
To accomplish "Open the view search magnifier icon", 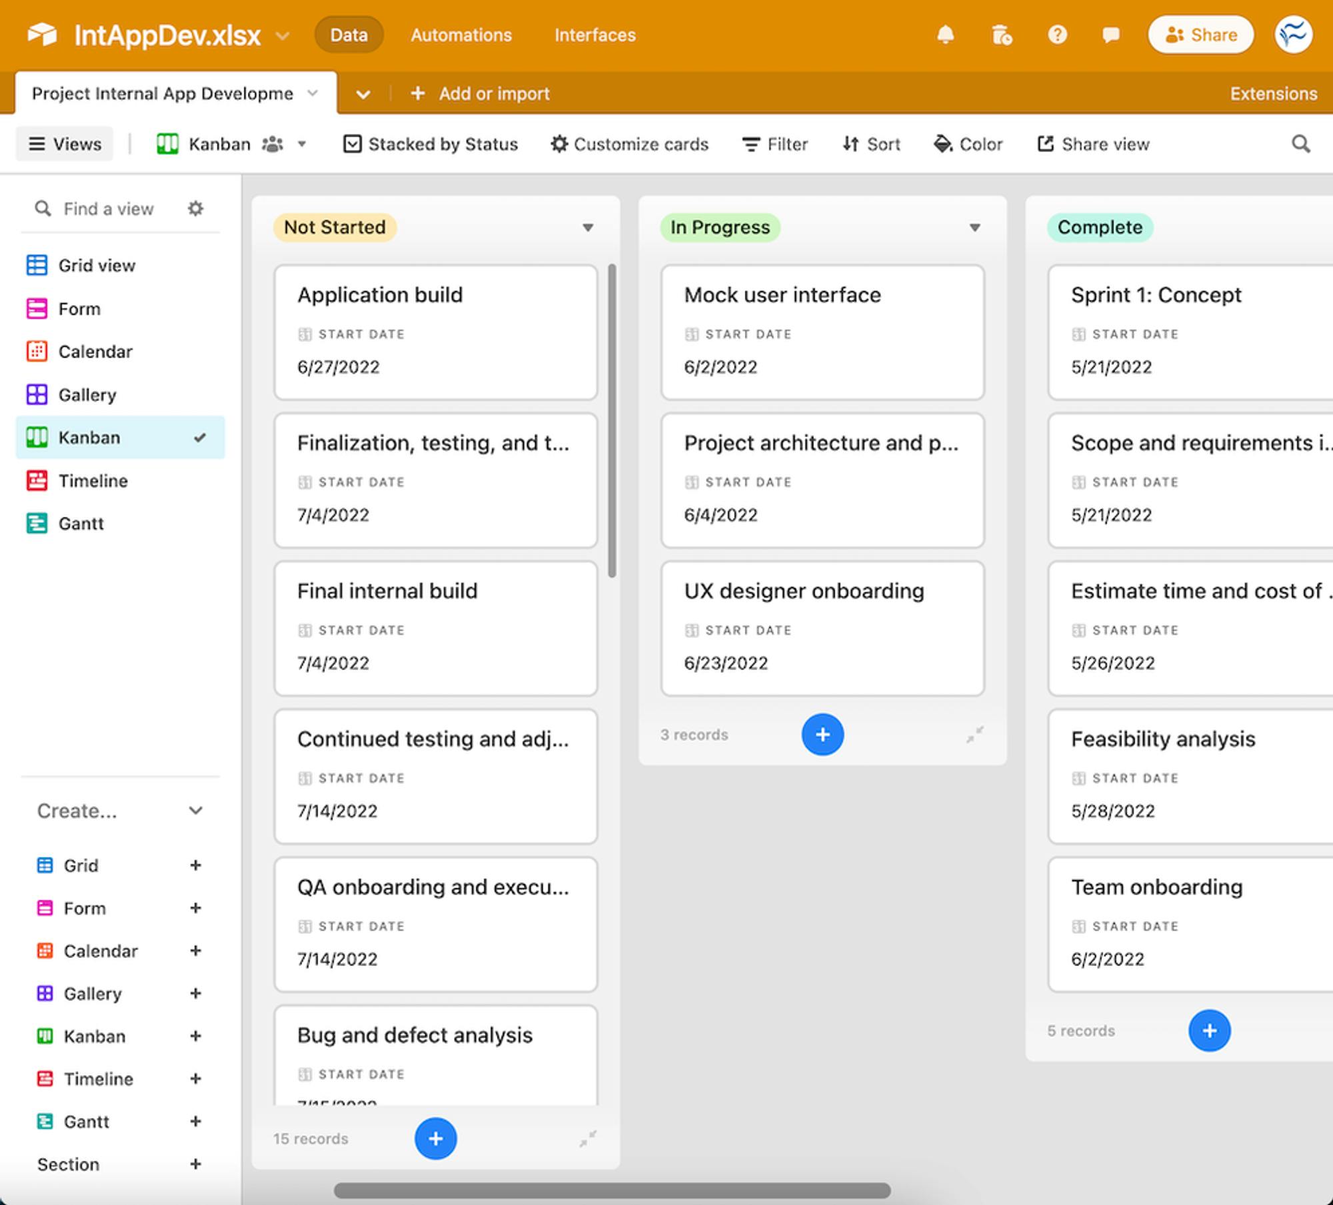I will point(1300,144).
